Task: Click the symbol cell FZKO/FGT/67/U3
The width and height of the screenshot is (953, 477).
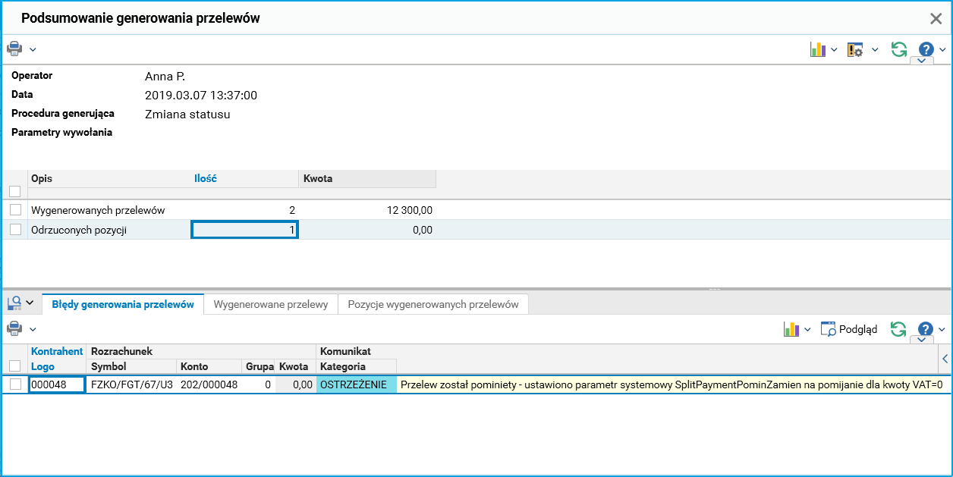Action: click(x=132, y=384)
